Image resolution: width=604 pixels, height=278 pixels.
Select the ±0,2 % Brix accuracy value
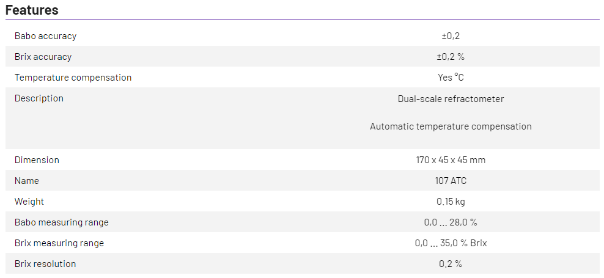pos(451,57)
